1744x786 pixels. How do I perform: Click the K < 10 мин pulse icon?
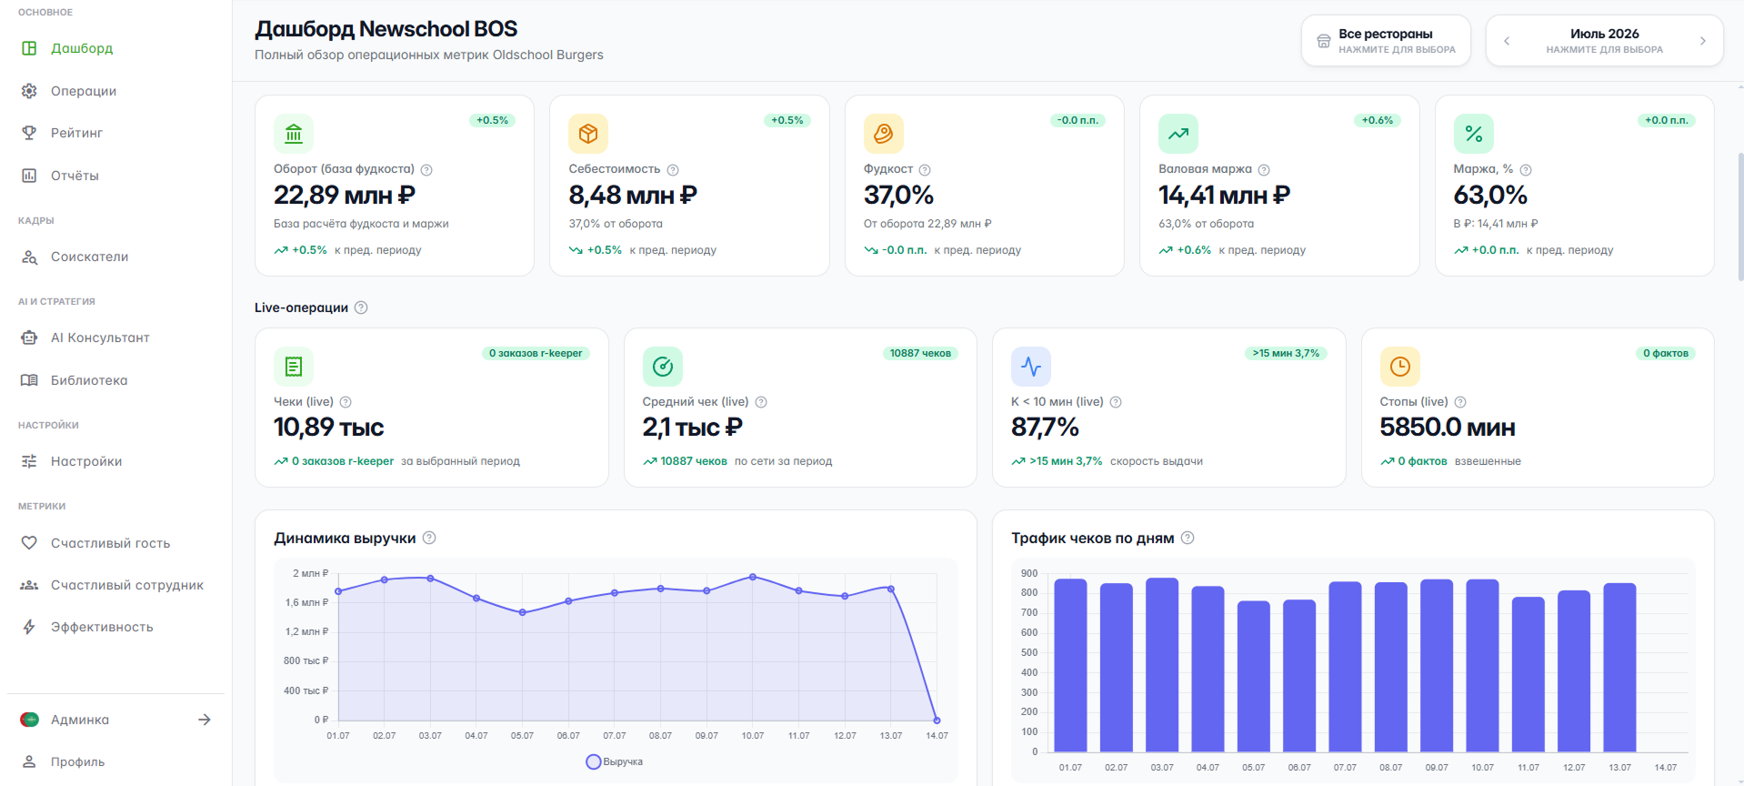coord(1031,367)
